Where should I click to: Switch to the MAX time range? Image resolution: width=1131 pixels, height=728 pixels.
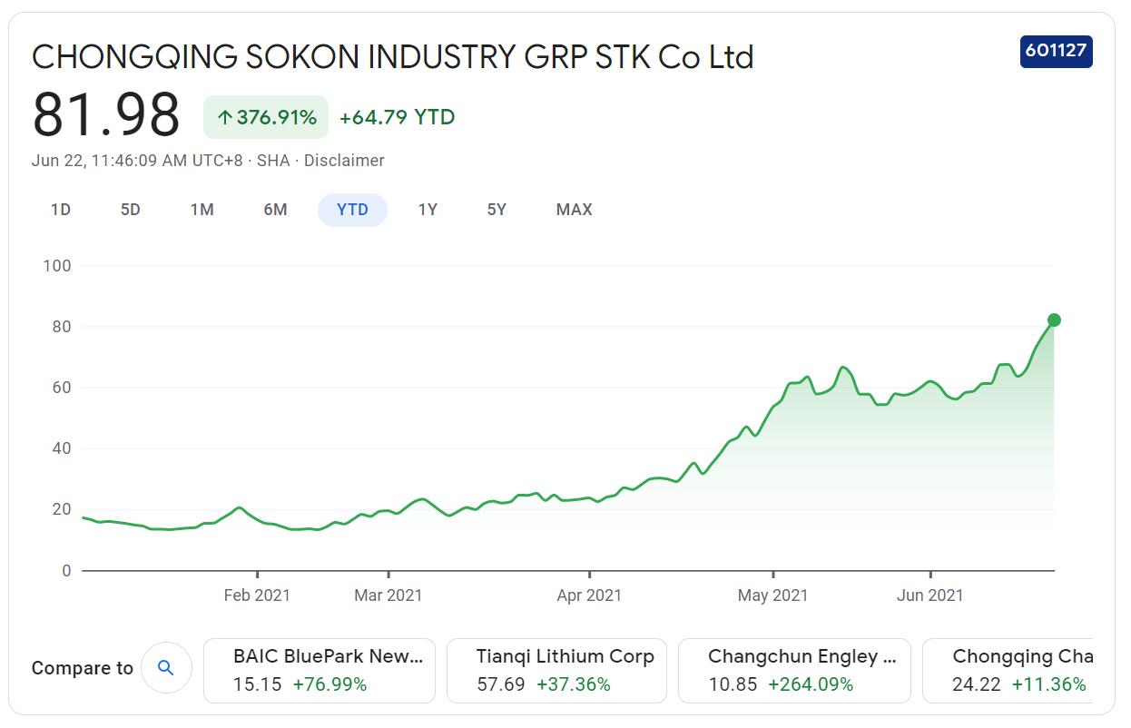pos(573,210)
